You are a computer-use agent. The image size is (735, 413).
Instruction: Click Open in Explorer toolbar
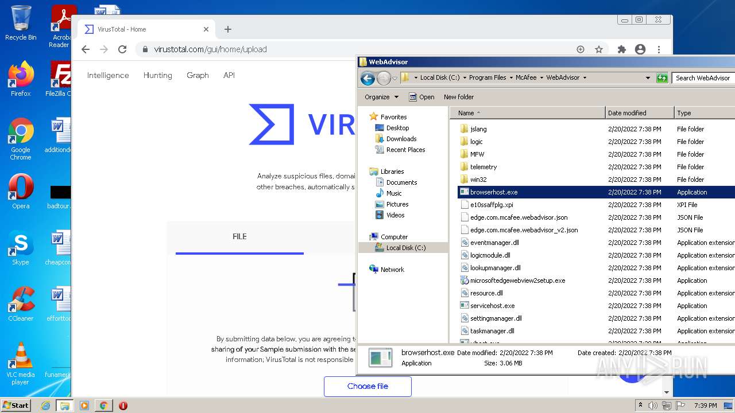click(421, 97)
